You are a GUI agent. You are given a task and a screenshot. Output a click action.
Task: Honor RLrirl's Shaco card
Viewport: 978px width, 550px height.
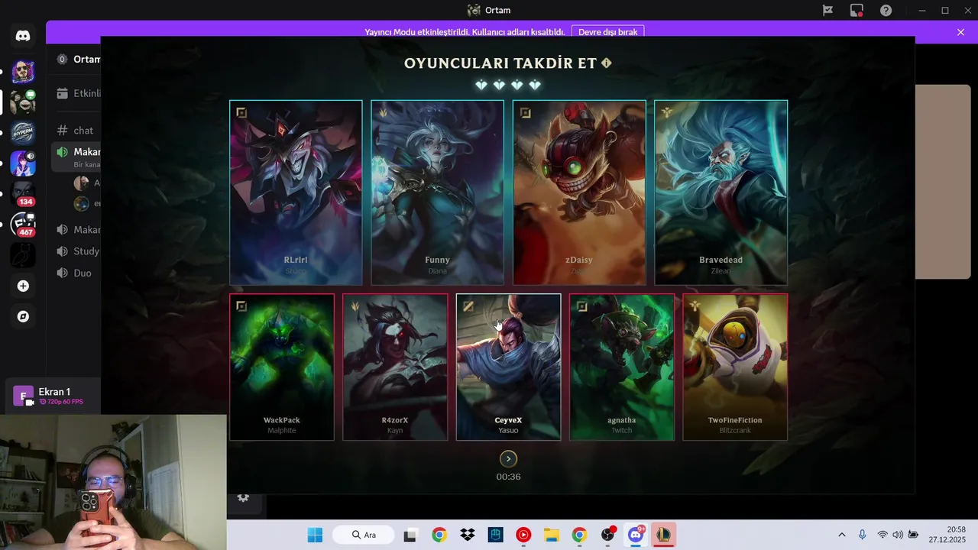click(296, 192)
